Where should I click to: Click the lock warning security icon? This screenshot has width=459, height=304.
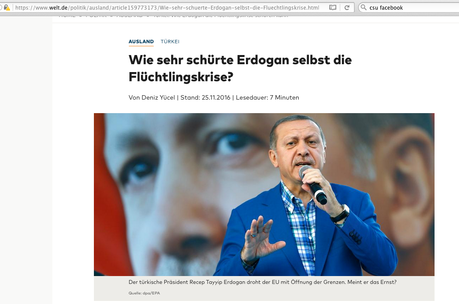click(x=7, y=7)
